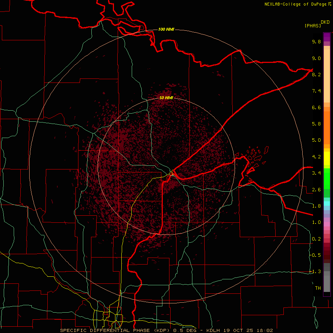Click the 50 NMI range ring label
This screenshot has height=333, width=333.
pos(166,98)
